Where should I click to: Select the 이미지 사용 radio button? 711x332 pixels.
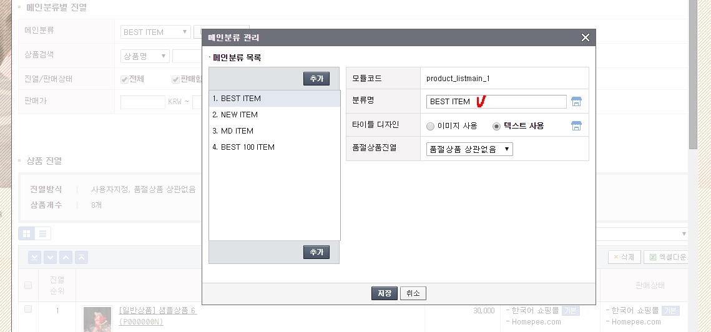pyautogui.click(x=430, y=126)
